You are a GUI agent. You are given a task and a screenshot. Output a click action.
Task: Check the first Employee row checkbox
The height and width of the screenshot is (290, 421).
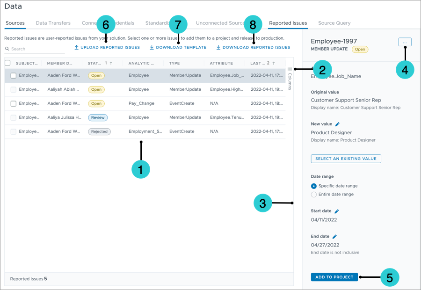coord(13,75)
